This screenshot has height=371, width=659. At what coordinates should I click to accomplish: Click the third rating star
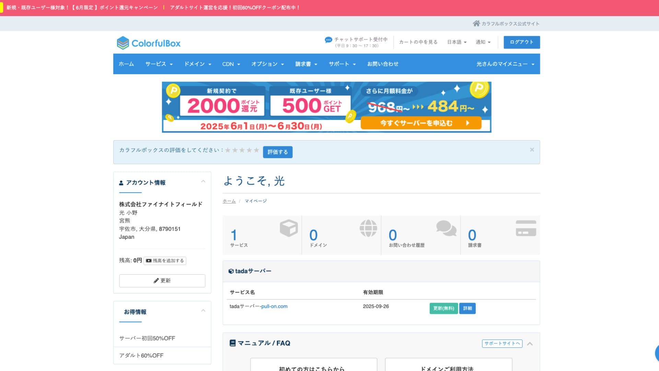[242, 150]
